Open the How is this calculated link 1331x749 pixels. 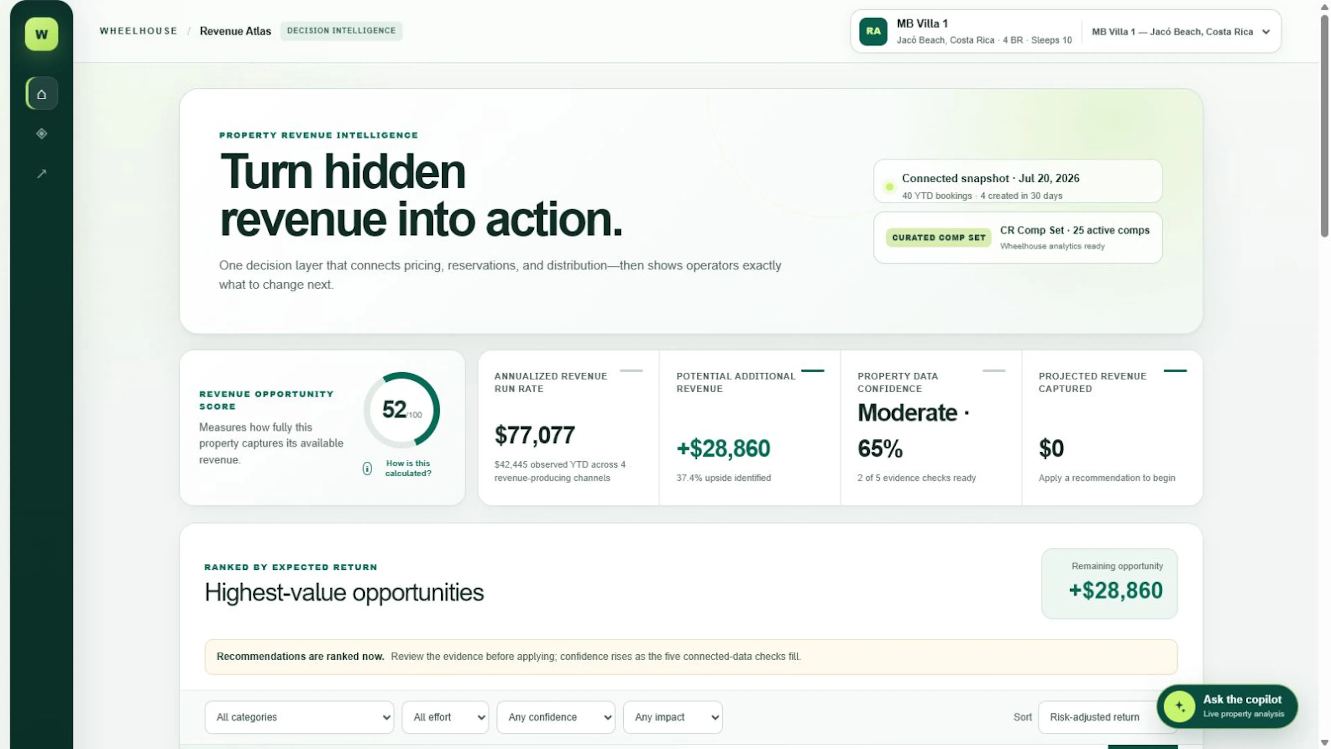[408, 468]
